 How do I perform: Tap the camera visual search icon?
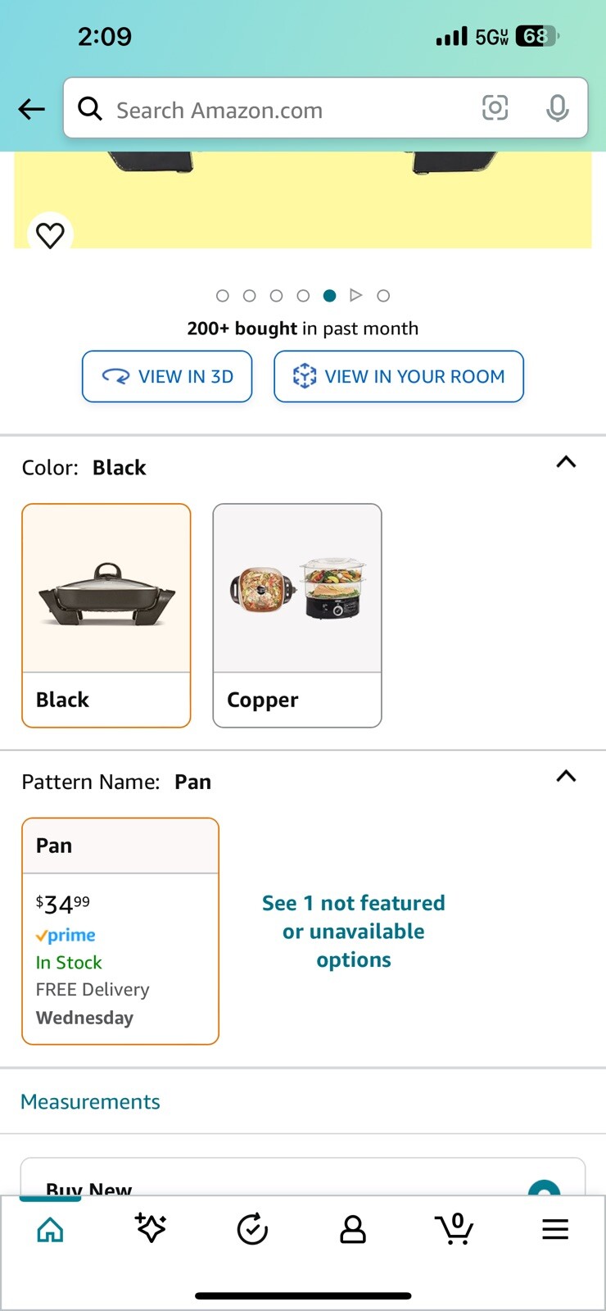pyautogui.click(x=495, y=108)
